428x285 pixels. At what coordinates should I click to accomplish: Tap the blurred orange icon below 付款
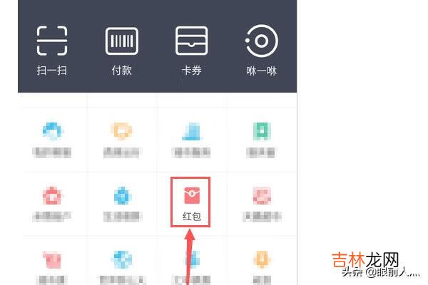pos(122,131)
